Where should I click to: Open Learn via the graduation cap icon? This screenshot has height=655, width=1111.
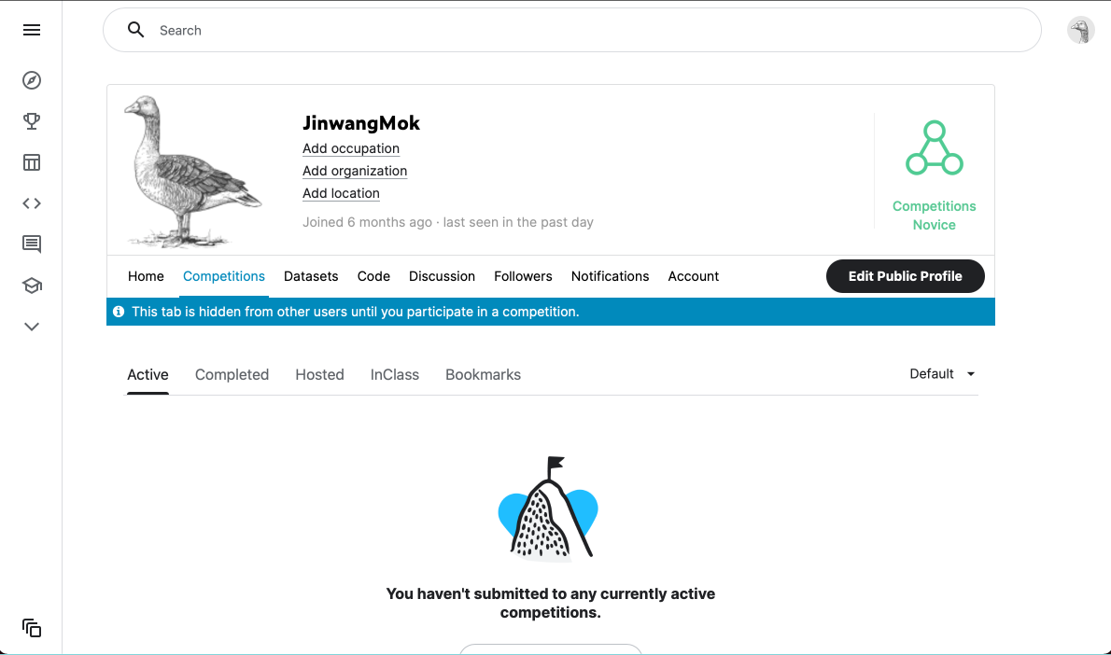coord(31,286)
